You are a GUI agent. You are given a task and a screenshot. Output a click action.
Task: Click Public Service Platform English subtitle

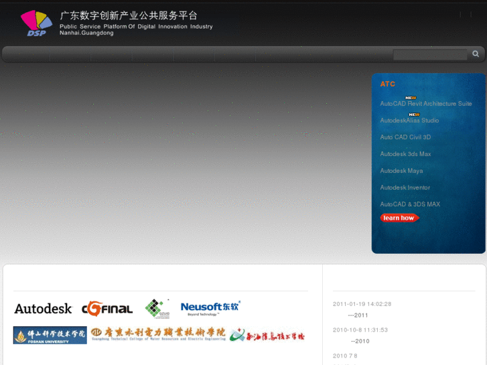click(x=136, y=27)
